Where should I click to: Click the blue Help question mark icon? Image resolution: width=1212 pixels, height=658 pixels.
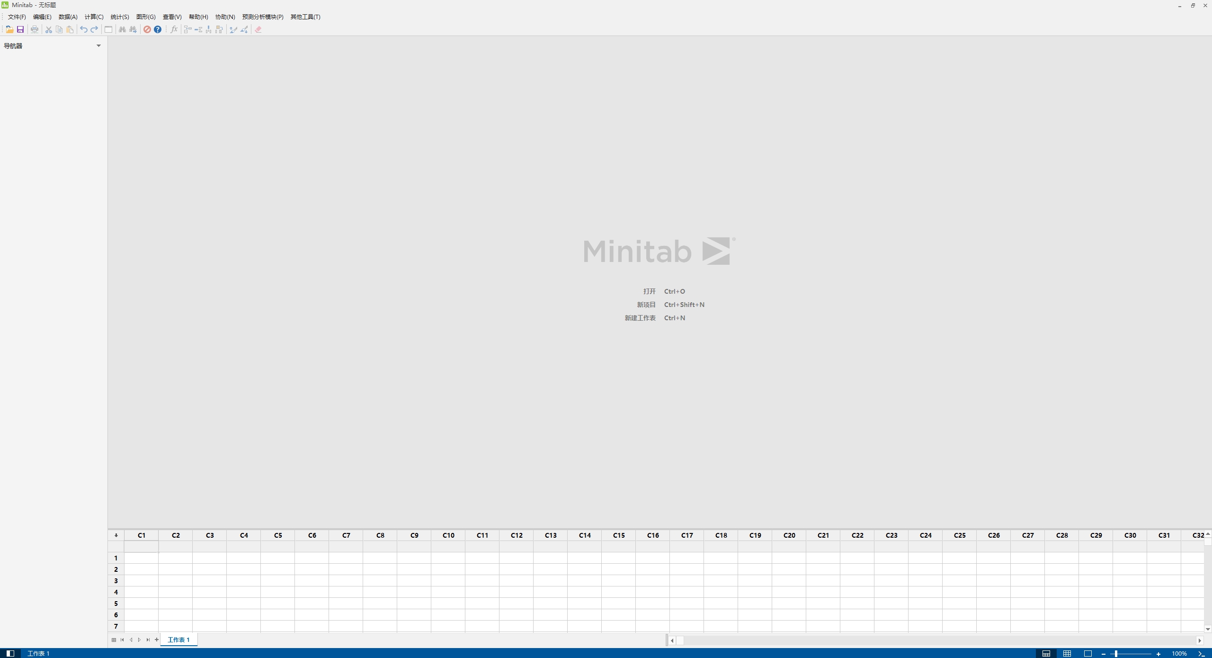tap(158, 29)
